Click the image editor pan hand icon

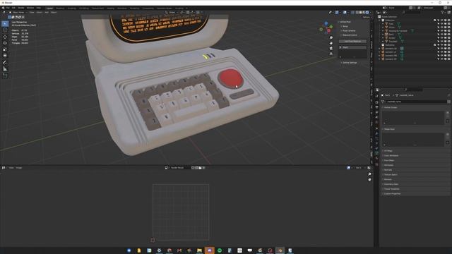coord(369,179)
